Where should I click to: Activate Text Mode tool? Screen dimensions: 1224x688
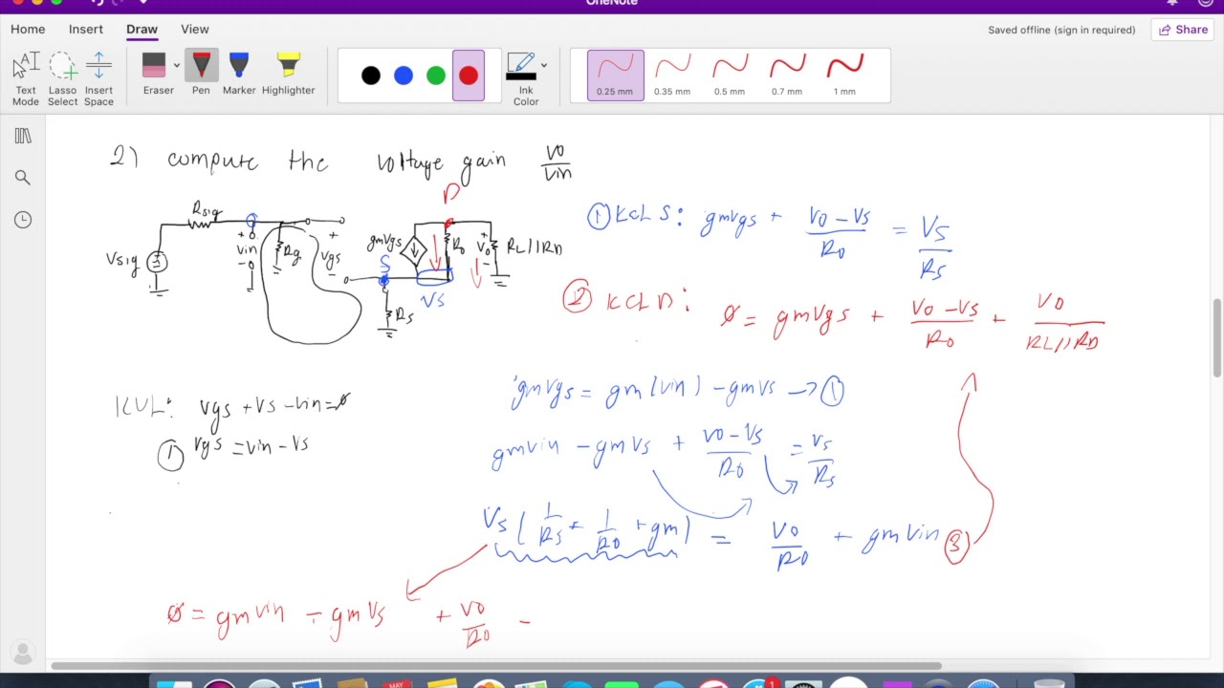click(26, 78)
